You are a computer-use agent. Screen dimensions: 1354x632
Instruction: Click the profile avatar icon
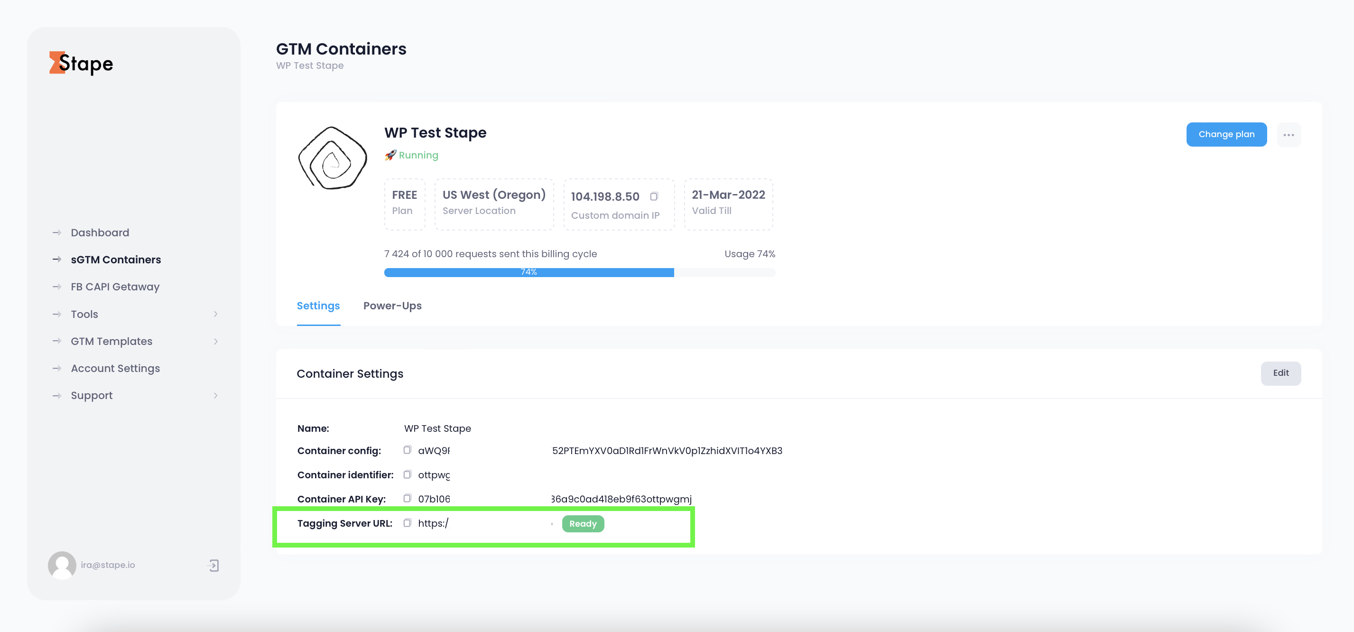[62, 565]
